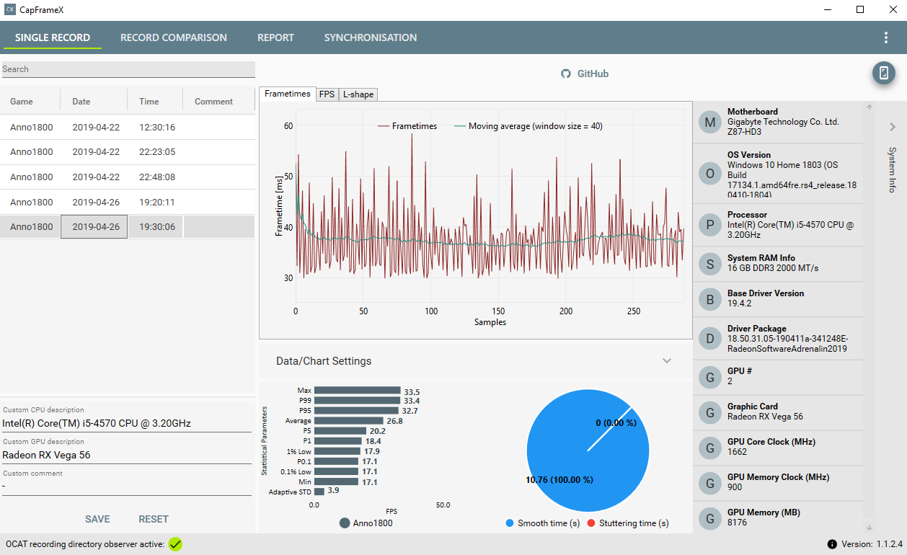Select the Anno1800 record at 19:30:06
Viewport: 907px width, 555px height.
[128, 226]
